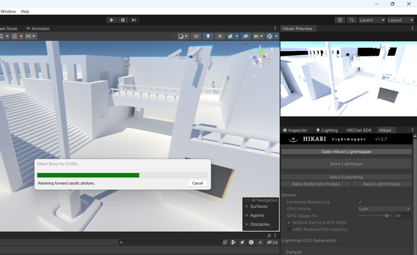Image resolution: width=417 pixels, height=255 pixels.
Task: Toggle scene effects like skybox and fog
Action: point(230,36)
